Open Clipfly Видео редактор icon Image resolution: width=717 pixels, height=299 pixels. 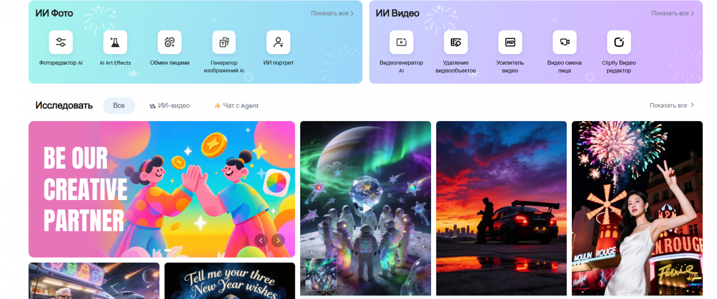(619, 42)
